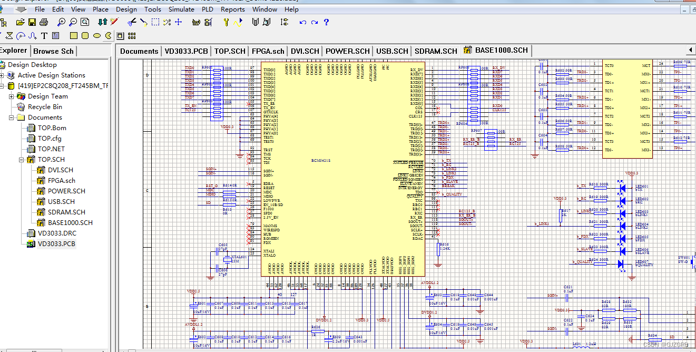696x352 pixels.
Task: Switch to the FPGA.sch tab
Action: click(x=268, y=51)
